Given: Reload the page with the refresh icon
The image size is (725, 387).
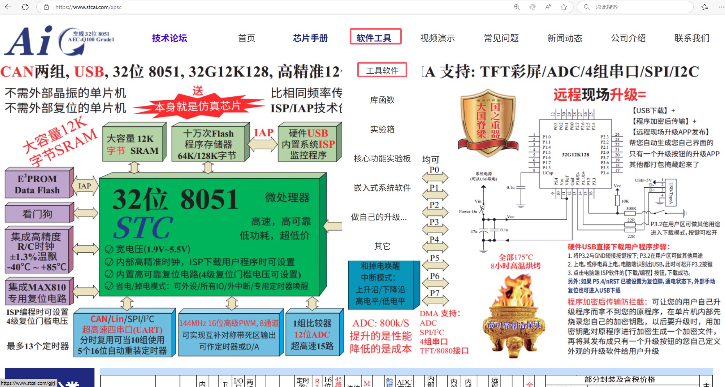Looking at the screenshot, I should pos(25,7).
